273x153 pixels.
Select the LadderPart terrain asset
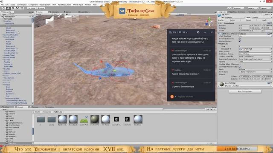tap(84, 120)
